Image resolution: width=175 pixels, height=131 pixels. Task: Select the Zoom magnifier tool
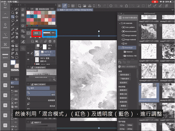coord(13,13)
